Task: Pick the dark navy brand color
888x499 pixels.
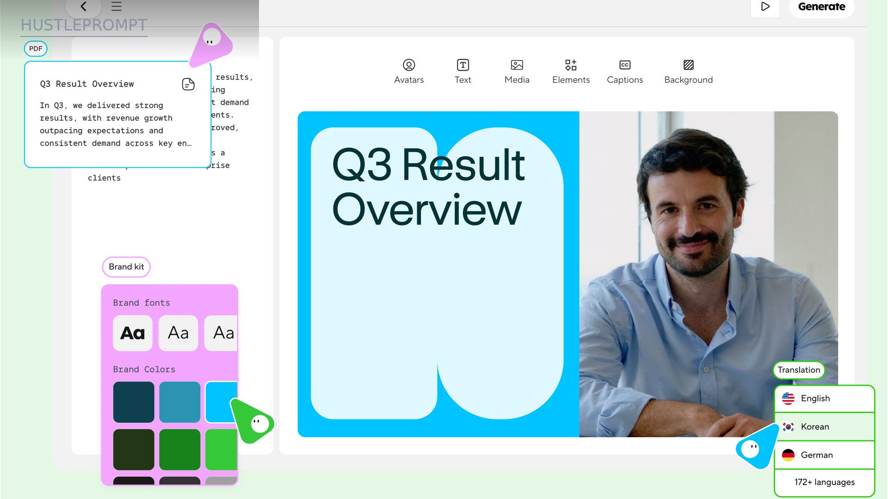Action: [x=134, y=402]
